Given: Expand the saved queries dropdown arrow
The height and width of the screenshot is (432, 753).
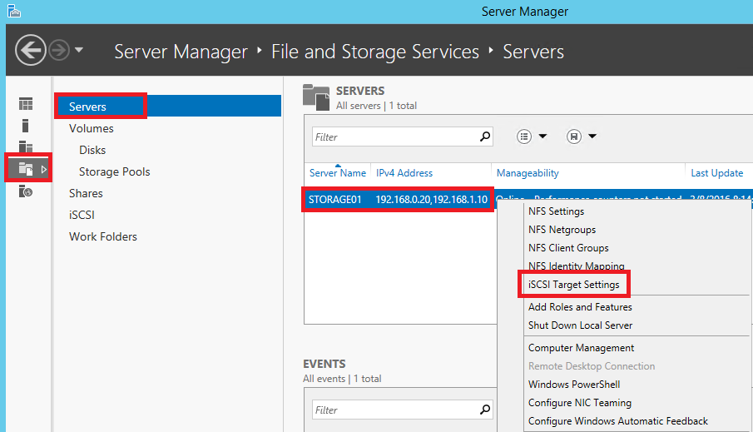Looking at the screenshot, I should point(592,137).
